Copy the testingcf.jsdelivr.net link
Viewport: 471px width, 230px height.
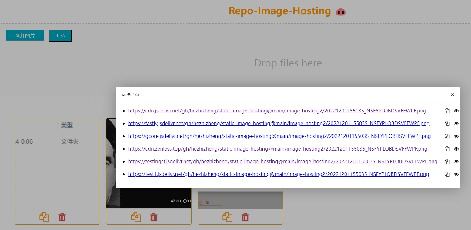pos(447,161)
